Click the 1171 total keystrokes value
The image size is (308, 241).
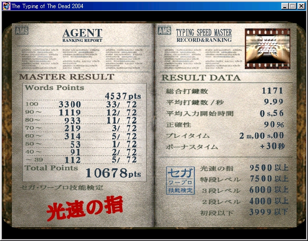[272, 91]
